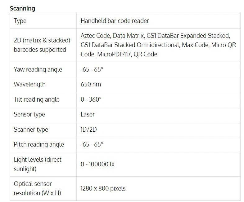Click the 650 nm value
Image resolution: width=244 pixels, height=202 pixels.
[91, 84]
